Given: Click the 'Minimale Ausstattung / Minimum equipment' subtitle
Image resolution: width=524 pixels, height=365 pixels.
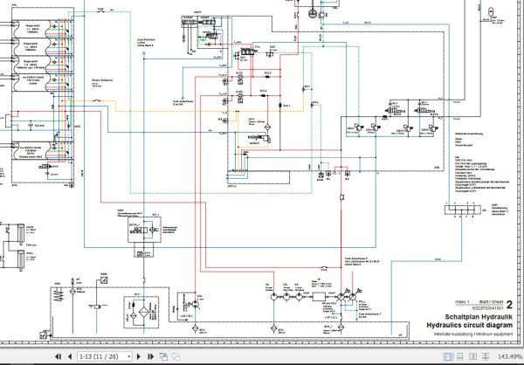Looking at the screenshot, I should click(473, 334).
